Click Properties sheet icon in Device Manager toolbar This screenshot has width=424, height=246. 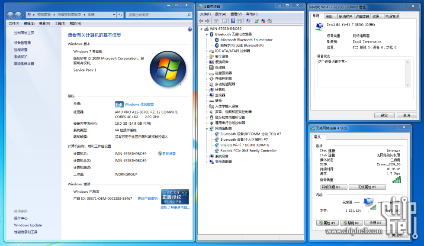click(225, 21)
